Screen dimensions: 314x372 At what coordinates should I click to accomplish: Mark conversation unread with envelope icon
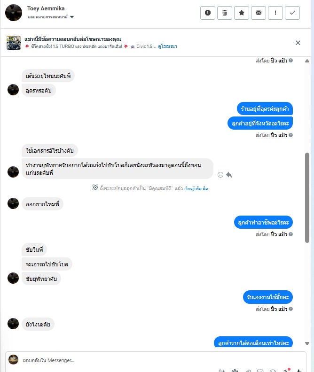click(259, 13)
